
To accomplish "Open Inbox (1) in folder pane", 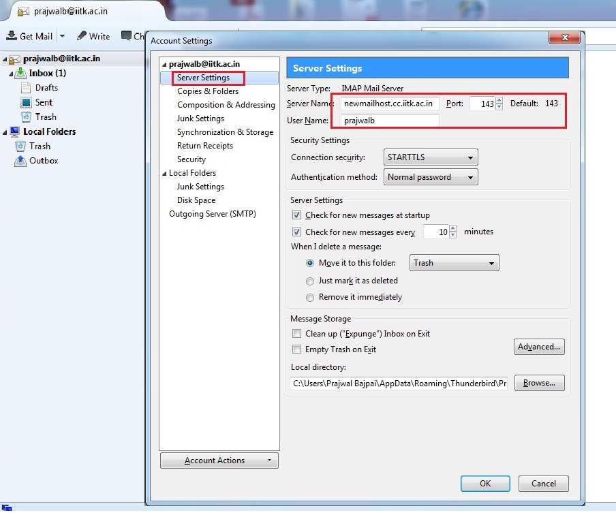I will point(48,73).
